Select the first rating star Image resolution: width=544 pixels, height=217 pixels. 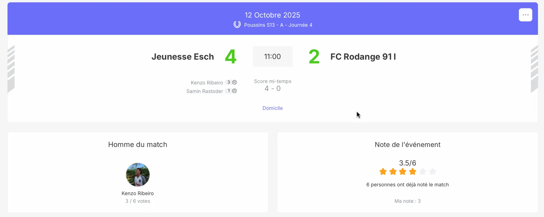point(383,171)
